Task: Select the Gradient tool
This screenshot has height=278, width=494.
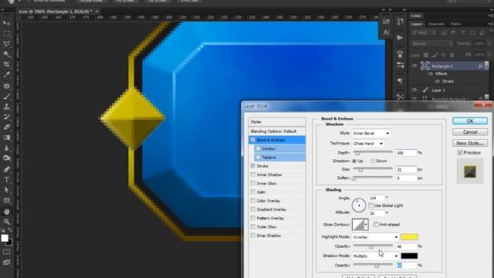Action: pyautogui.click(x=6, y=137)
